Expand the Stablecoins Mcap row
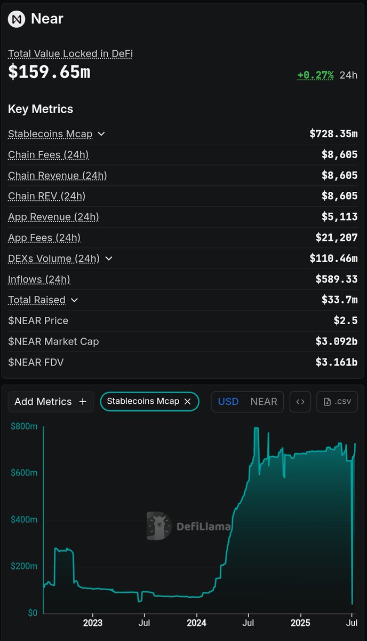The width and height of the screenshot is (367, 641). point(101,134)
